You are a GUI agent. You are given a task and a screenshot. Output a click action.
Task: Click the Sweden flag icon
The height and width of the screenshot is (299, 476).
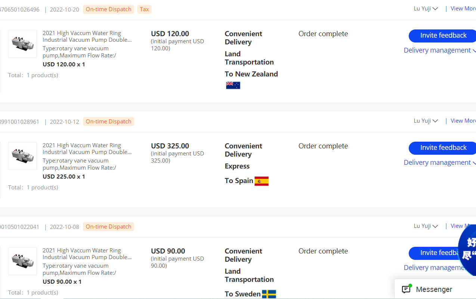[269, 294]
